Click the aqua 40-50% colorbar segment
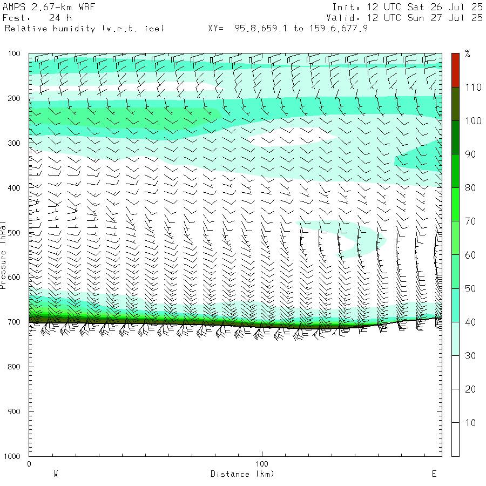Viewport: 486px width, 486px height. point(455,305)
